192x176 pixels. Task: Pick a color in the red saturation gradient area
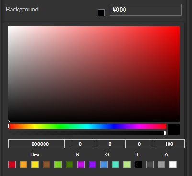(x=94, y=74)
